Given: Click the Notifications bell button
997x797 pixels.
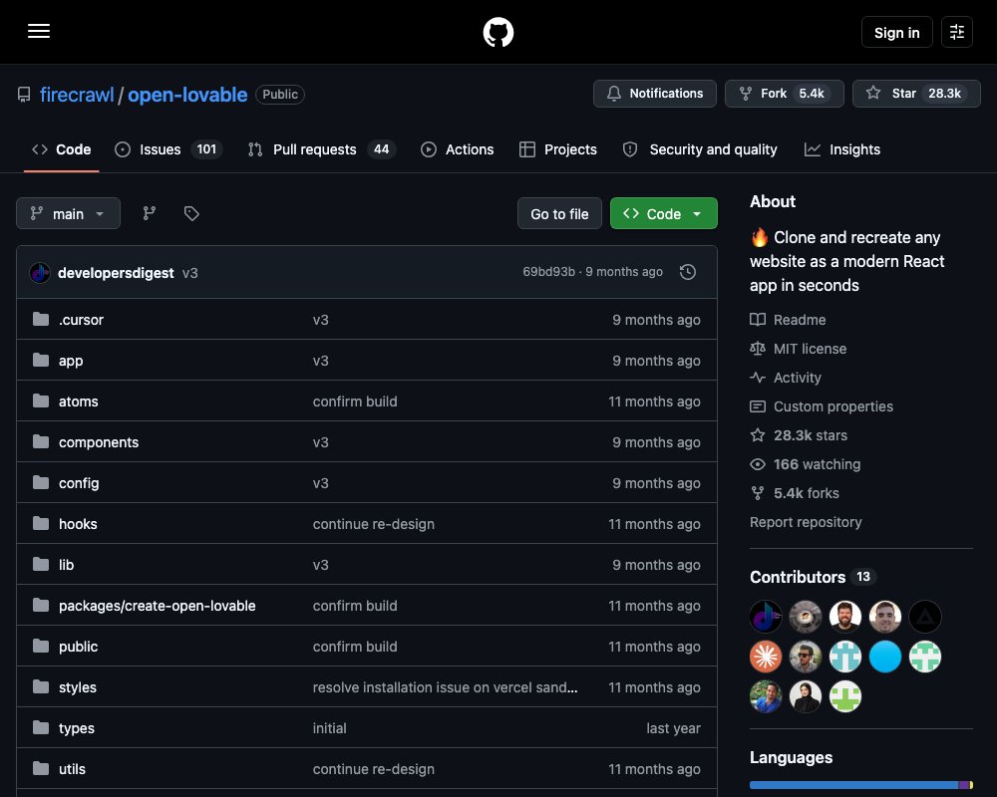Looking at the screenshot, I should tap(654, 94).
